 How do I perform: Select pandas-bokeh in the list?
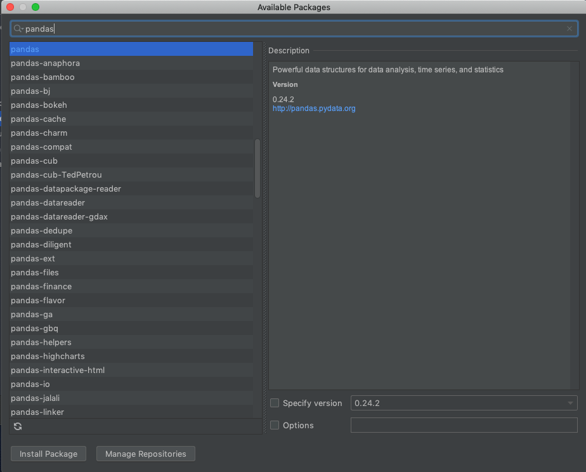(x=131, y=105)
